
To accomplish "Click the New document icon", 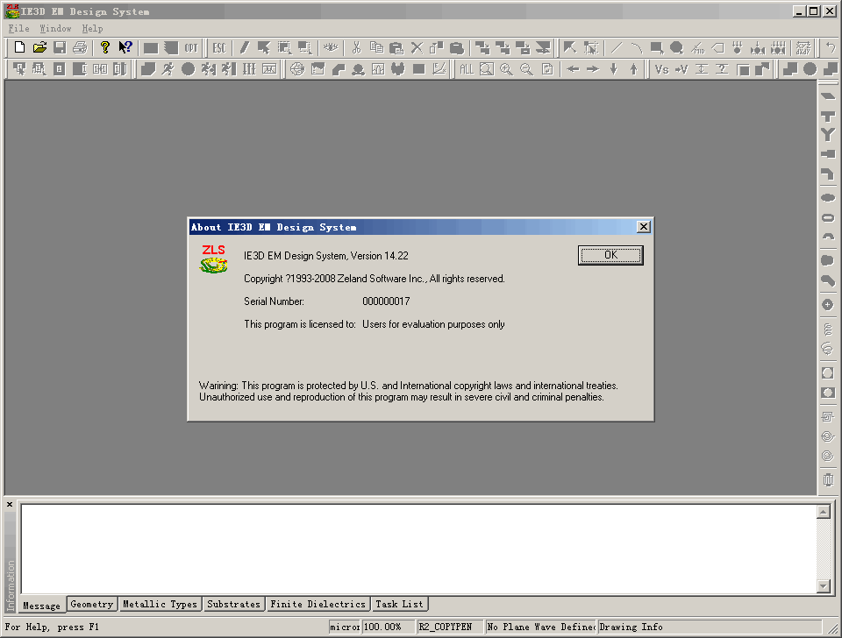I will point(19,47).
